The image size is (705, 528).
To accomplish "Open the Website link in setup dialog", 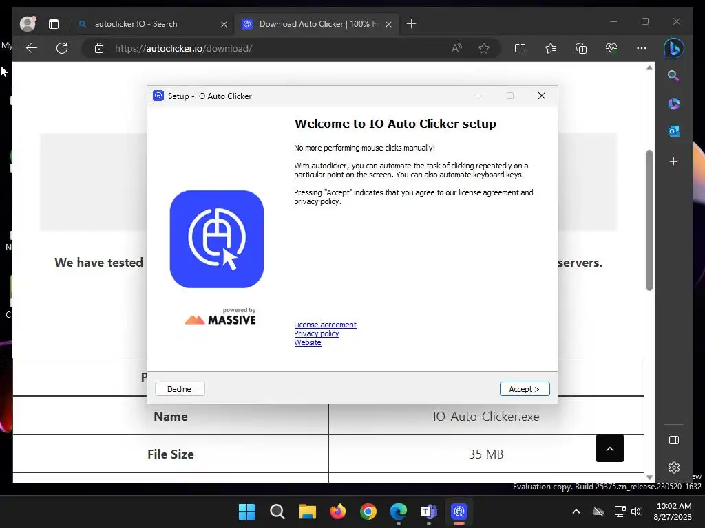I will pos(308,342).
